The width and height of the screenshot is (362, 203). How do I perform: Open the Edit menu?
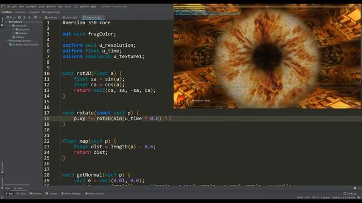pos(14,7)
